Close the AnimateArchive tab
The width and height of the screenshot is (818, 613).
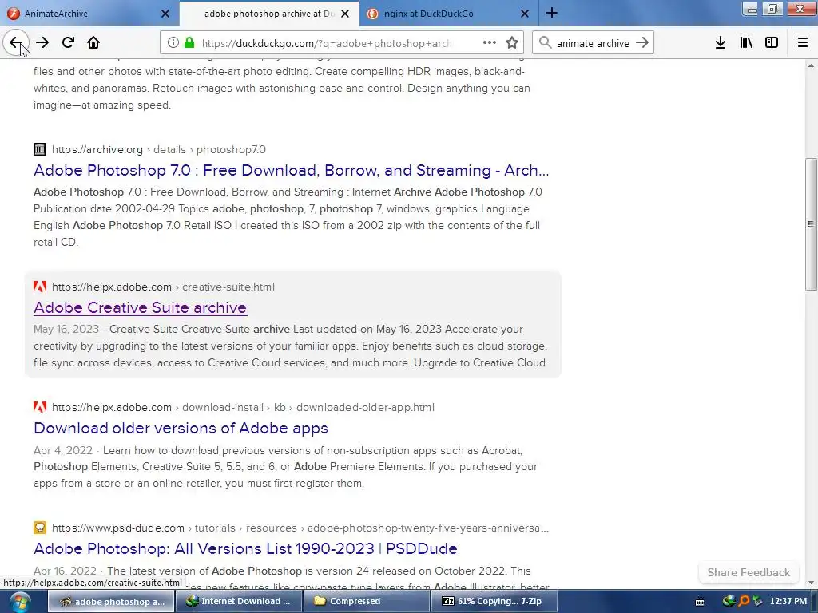[165, 14]
